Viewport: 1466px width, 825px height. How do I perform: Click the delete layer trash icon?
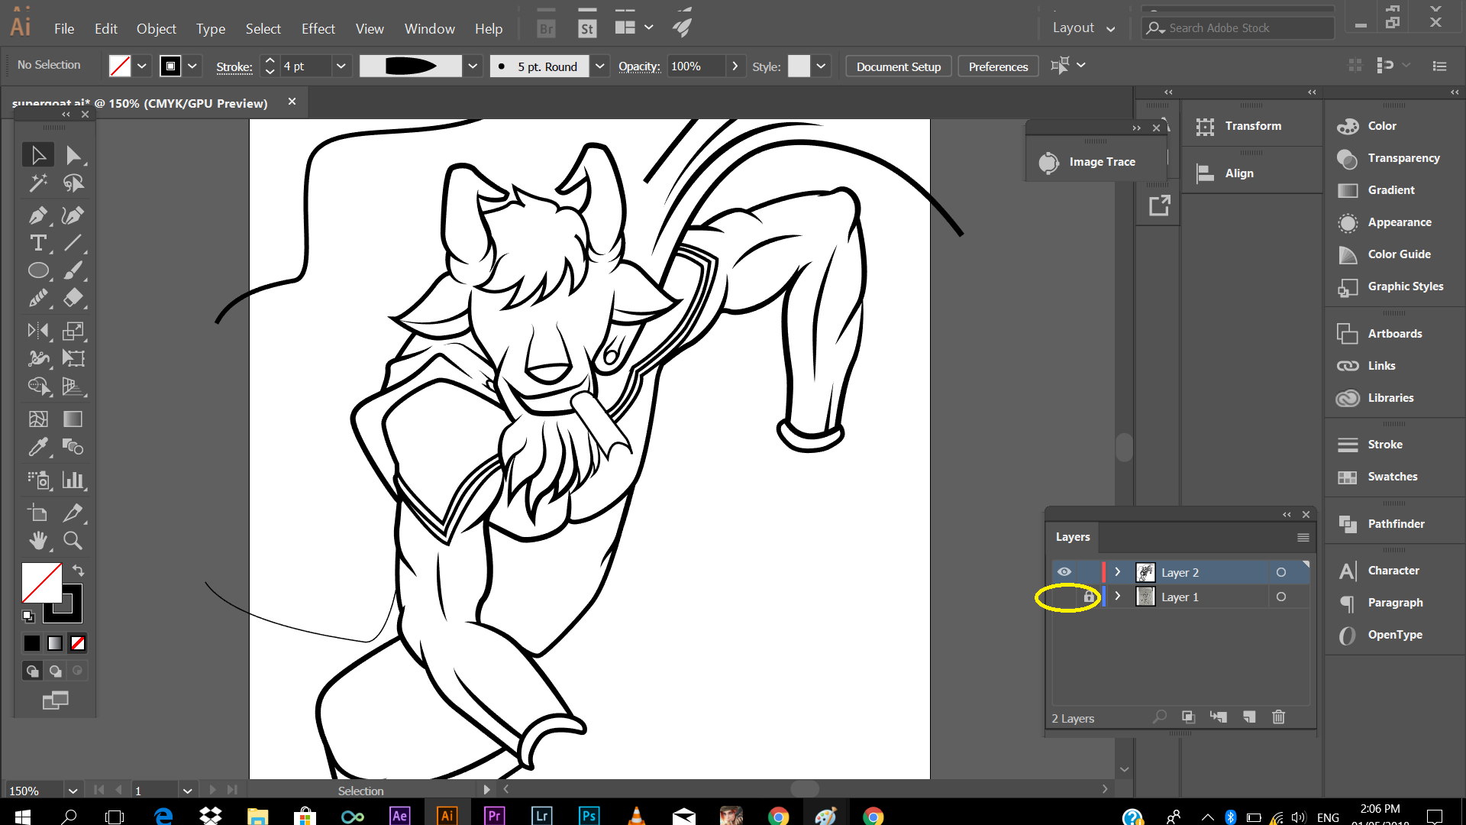1279,717
